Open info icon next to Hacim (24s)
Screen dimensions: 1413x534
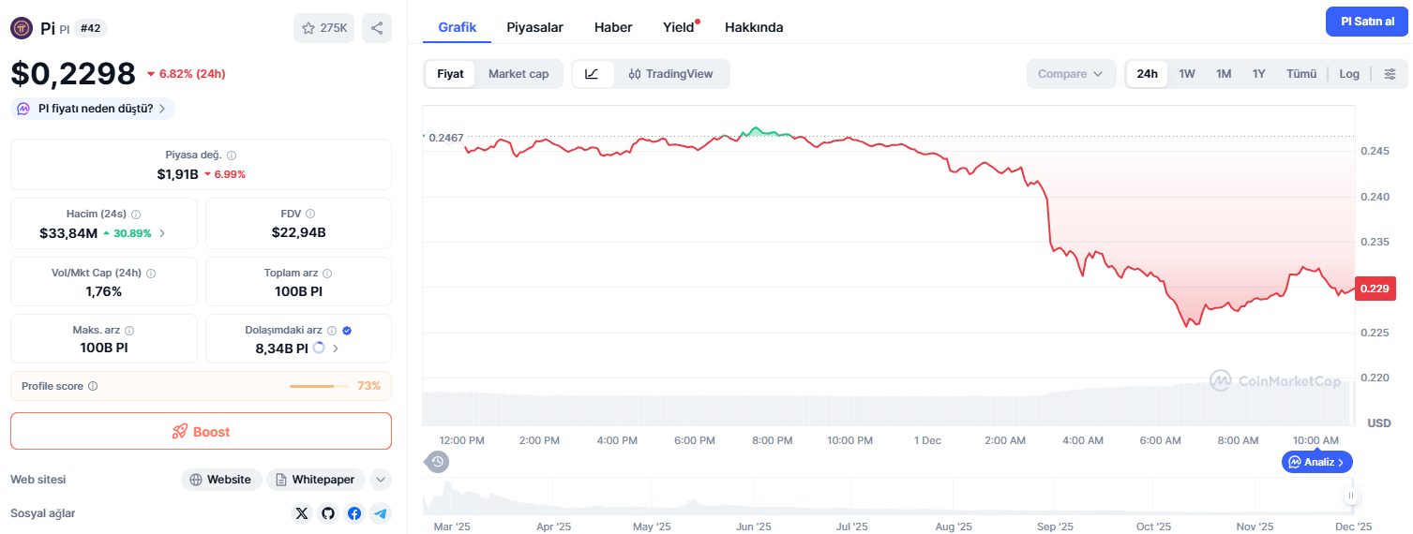click(136, 215)
